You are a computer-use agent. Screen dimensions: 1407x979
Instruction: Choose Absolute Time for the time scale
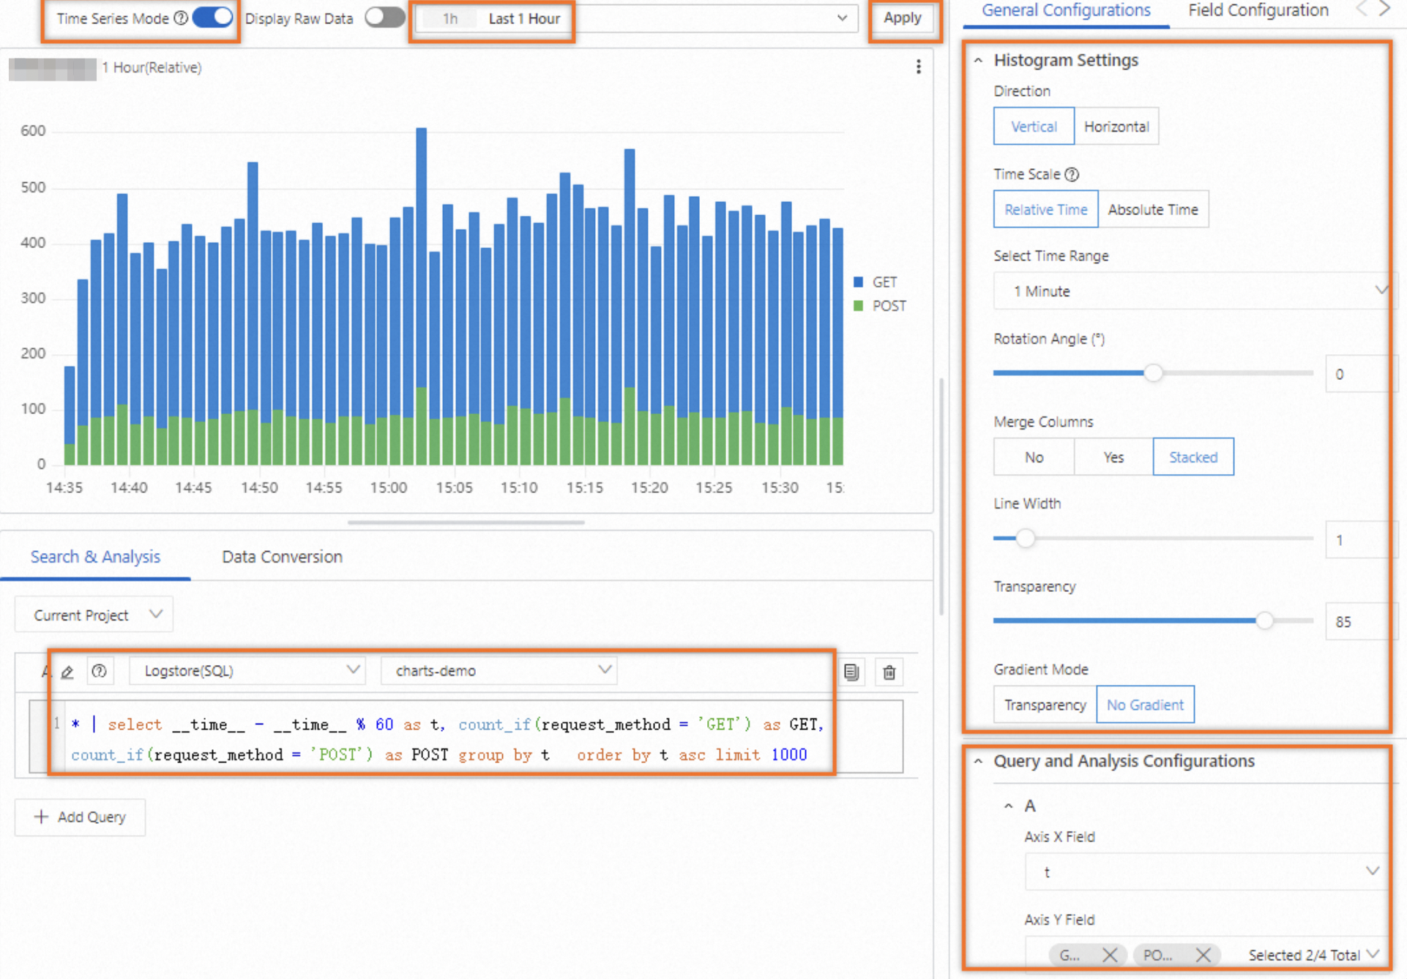tap(1152, 209)
